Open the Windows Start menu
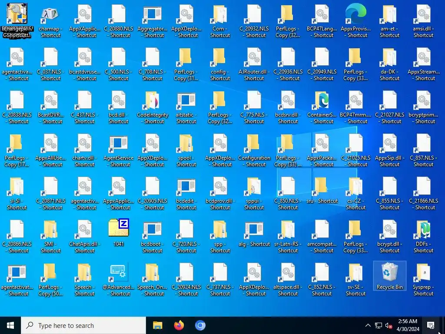 coord(10,325)
